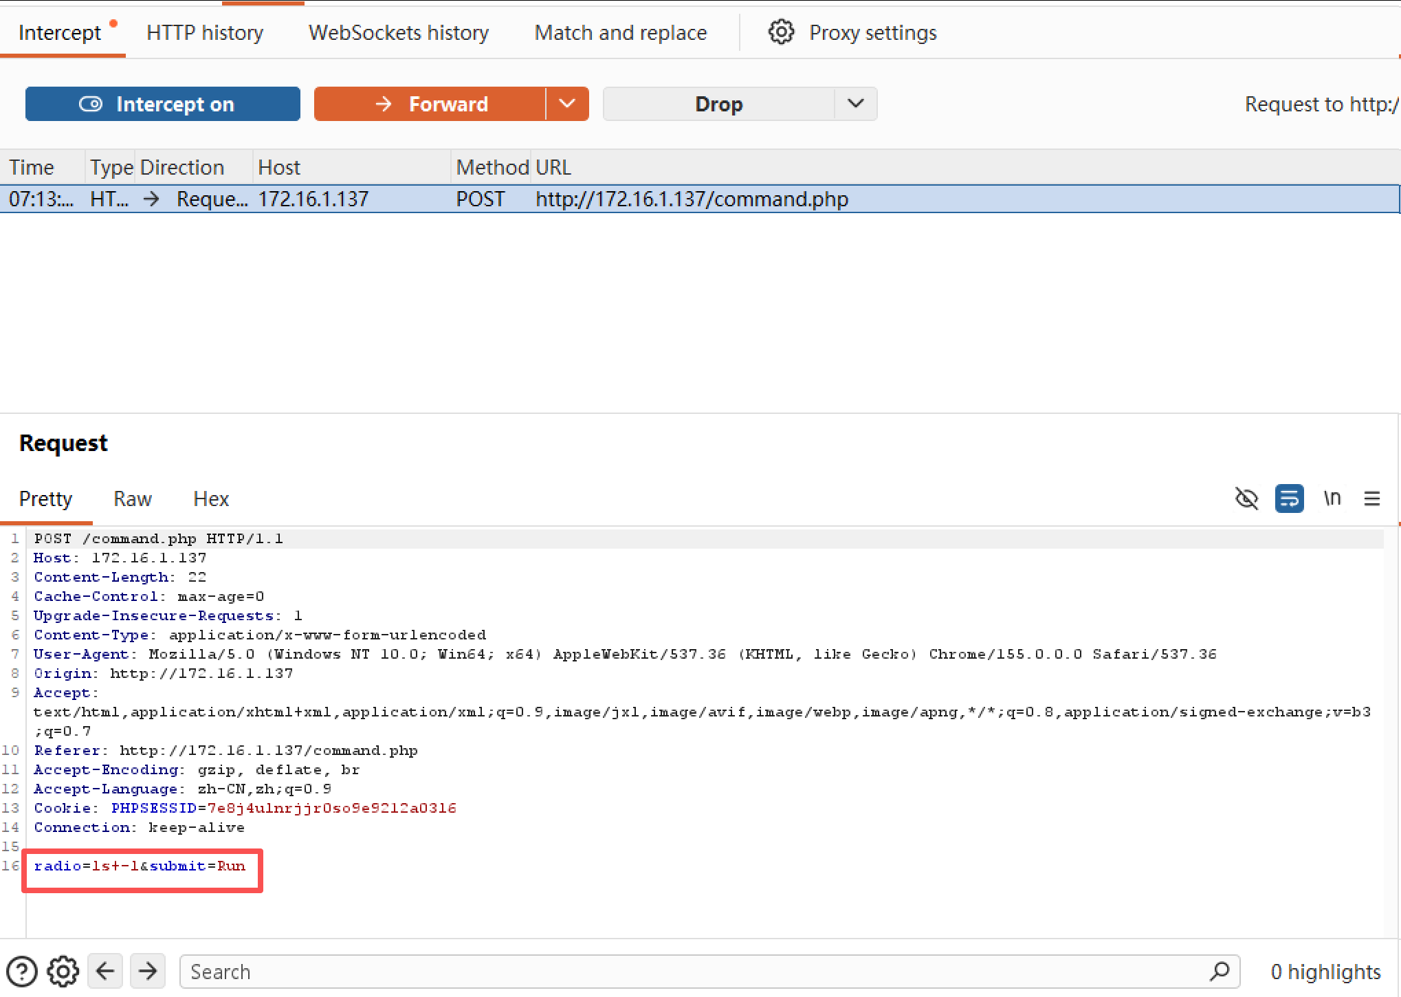1401x997 pixels.
Task: Click the Cookie PHPSESSID header line
Action: click(x=245, y=808)
